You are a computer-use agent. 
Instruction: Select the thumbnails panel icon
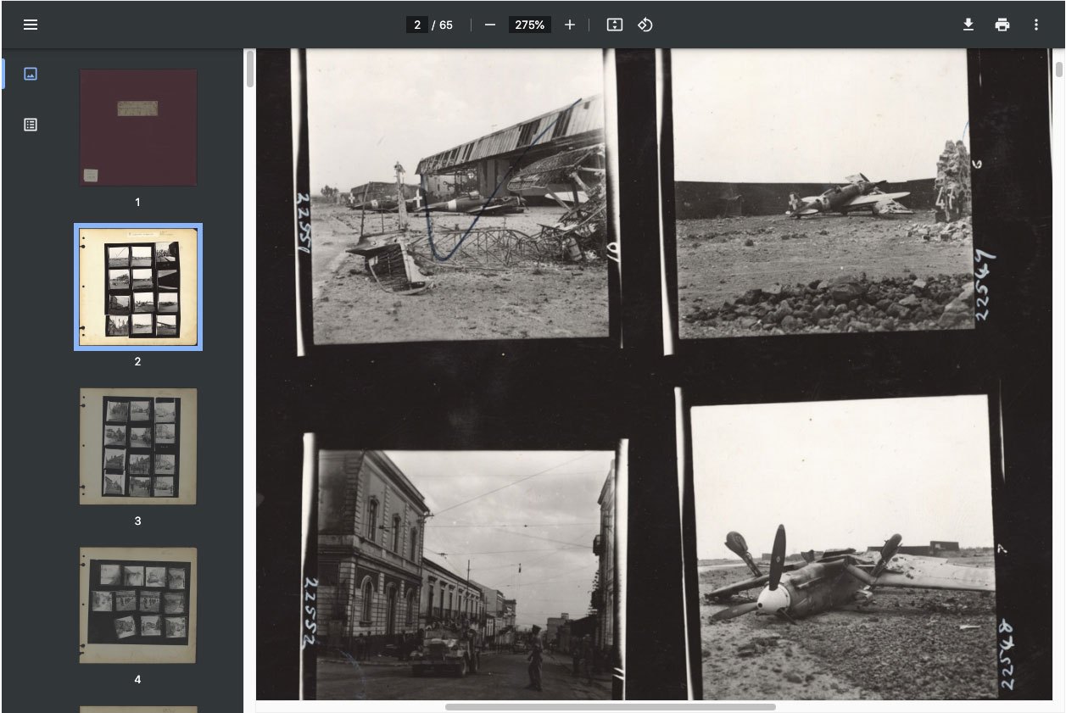point(31,74)
